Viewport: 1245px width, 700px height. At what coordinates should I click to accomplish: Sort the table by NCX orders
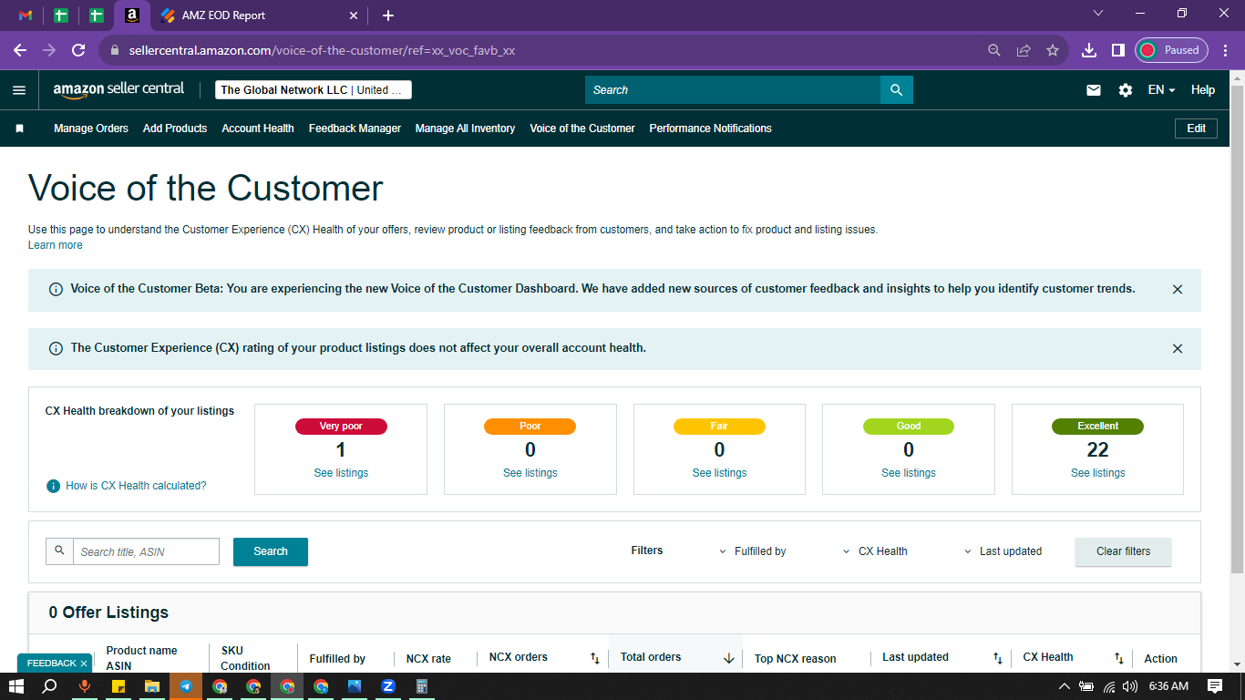pos(594,658)
